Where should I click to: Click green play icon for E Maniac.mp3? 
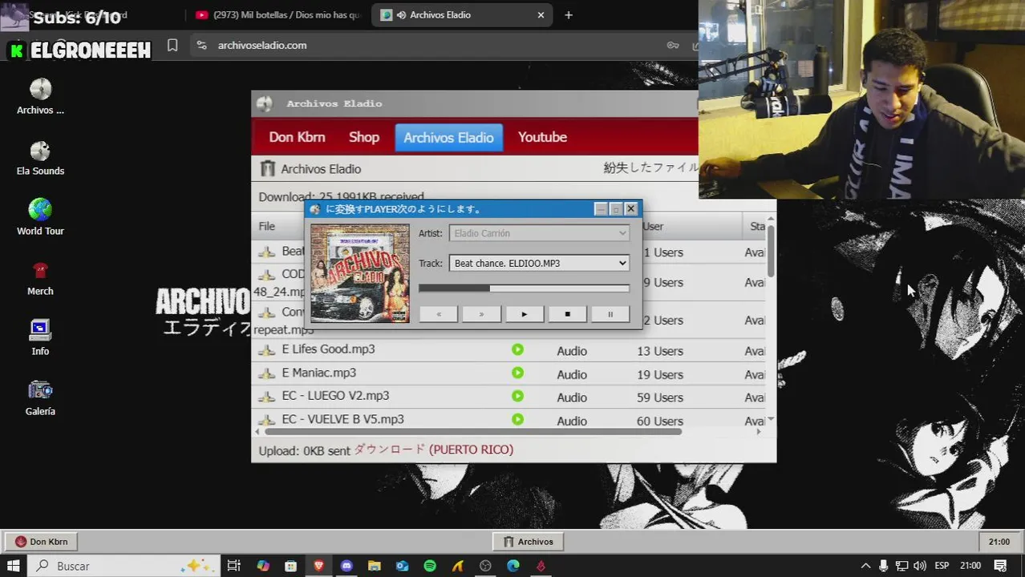pyautogui.click(x=517, y=373)
